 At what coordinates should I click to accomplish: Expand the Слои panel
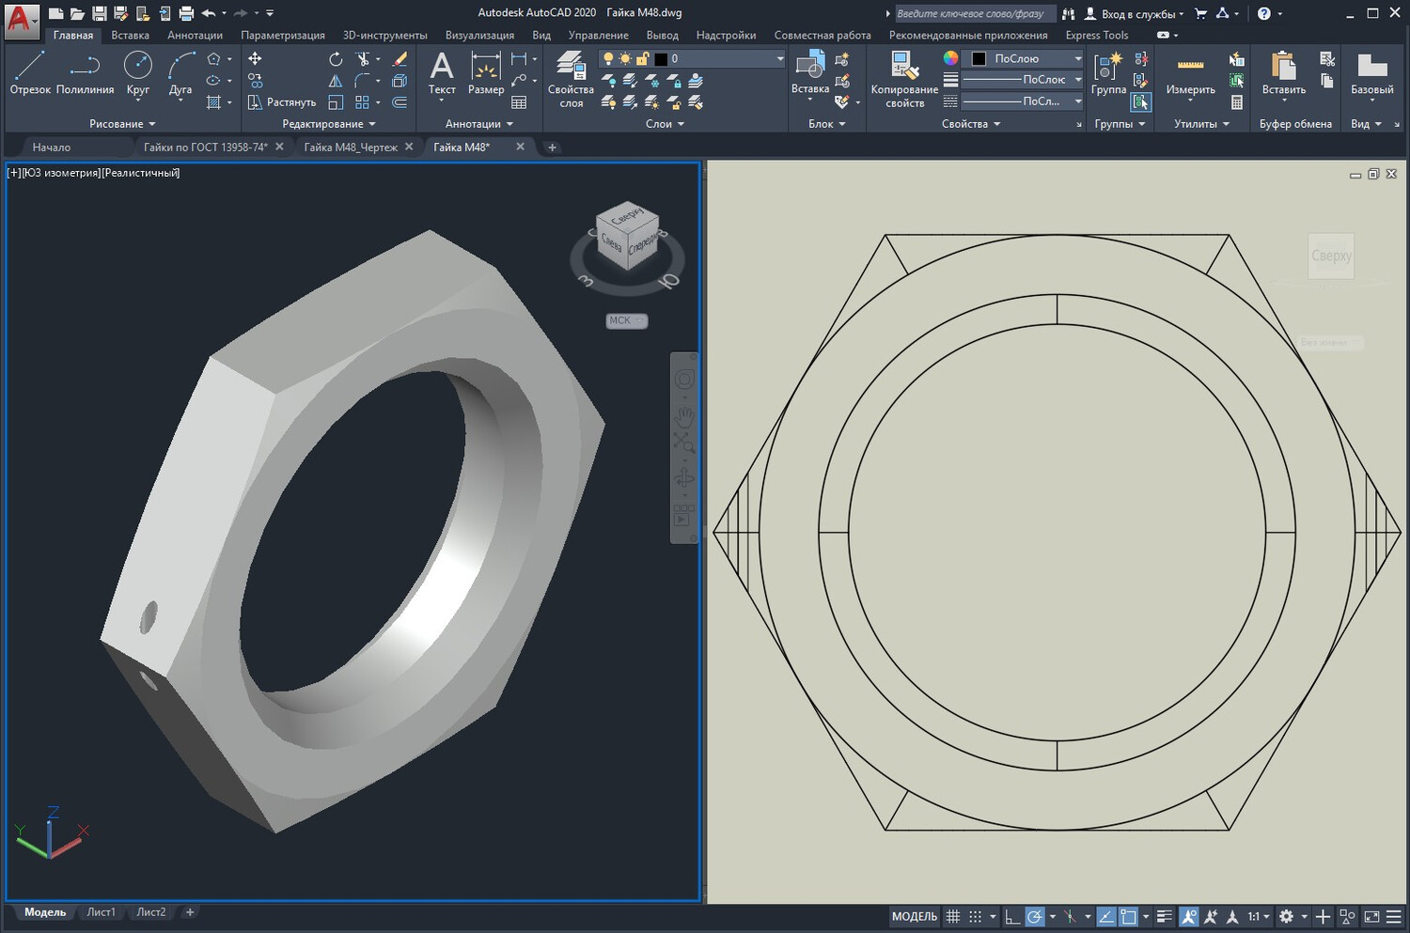(x=665, y=124)
